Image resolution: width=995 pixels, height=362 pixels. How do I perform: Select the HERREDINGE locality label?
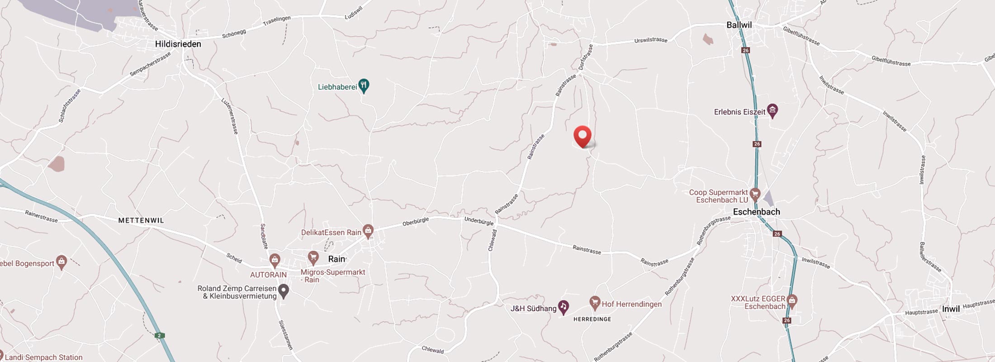pos(592,319)
